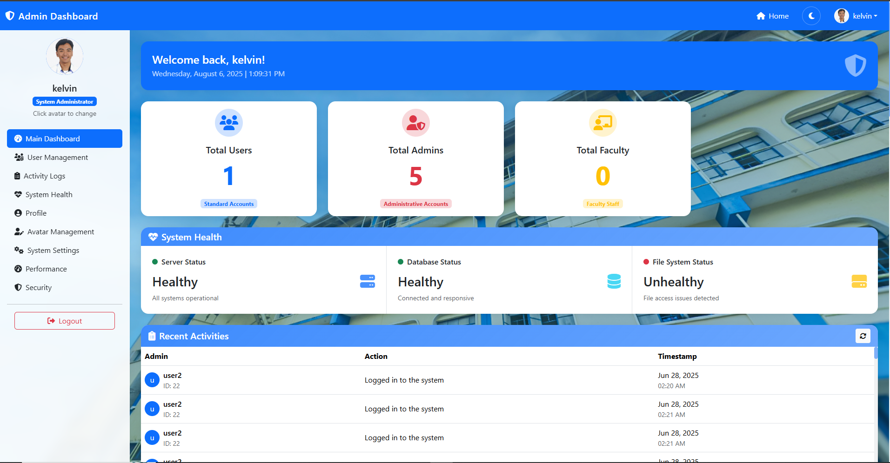Open System Settings via its gear icon

tap(19, 250)
